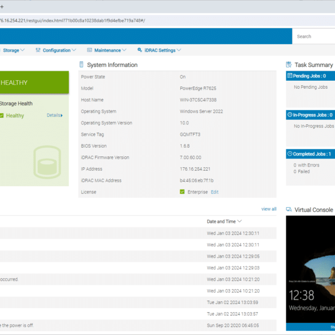Screen dimensions: 335x335
Task: Click the Maintenance menu icon
Action: coord(89,50)
